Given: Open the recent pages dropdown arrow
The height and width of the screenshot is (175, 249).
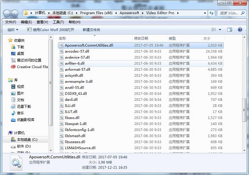Looking at the screenshot, I should pos(21,13).
